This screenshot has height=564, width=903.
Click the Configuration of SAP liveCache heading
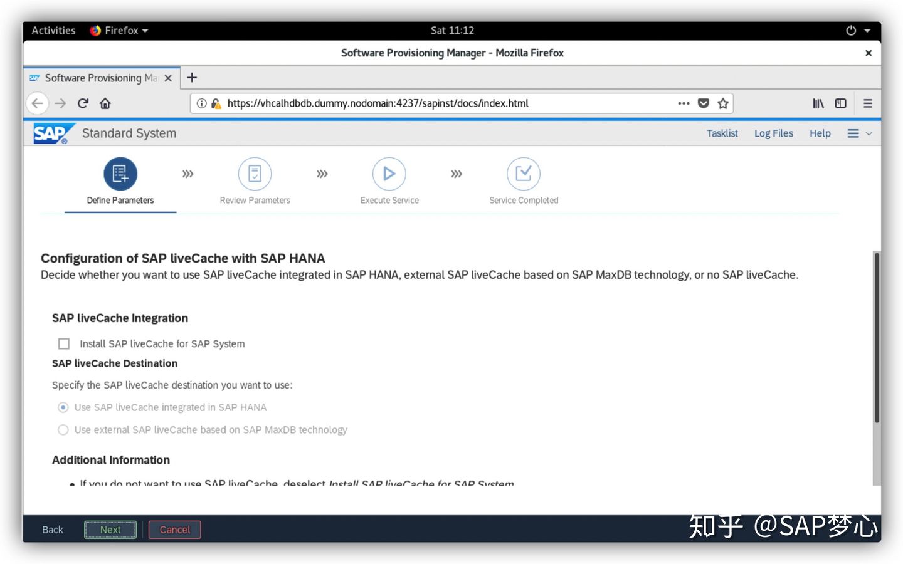pyautogui.click(x=183, y=258)
